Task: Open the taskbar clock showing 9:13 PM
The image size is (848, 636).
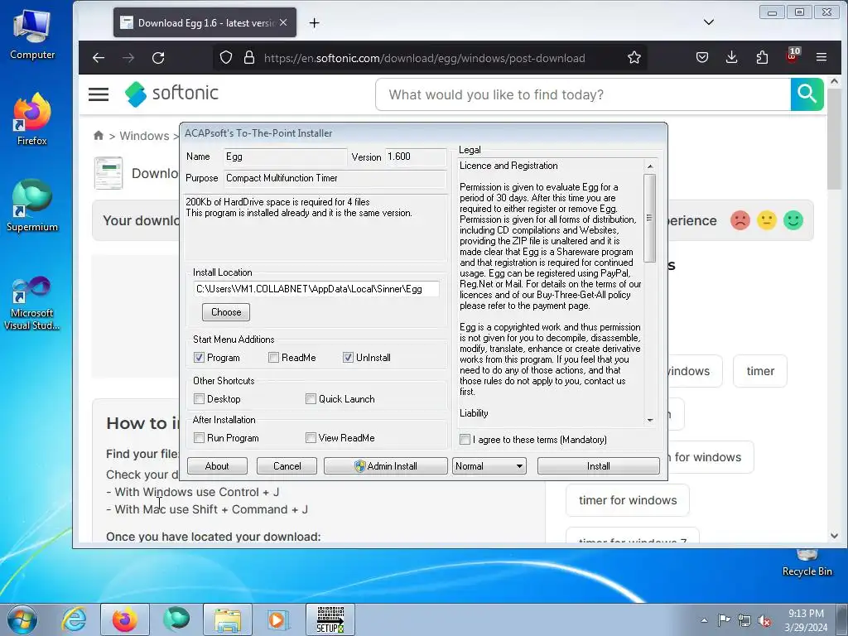Action: 806,619
